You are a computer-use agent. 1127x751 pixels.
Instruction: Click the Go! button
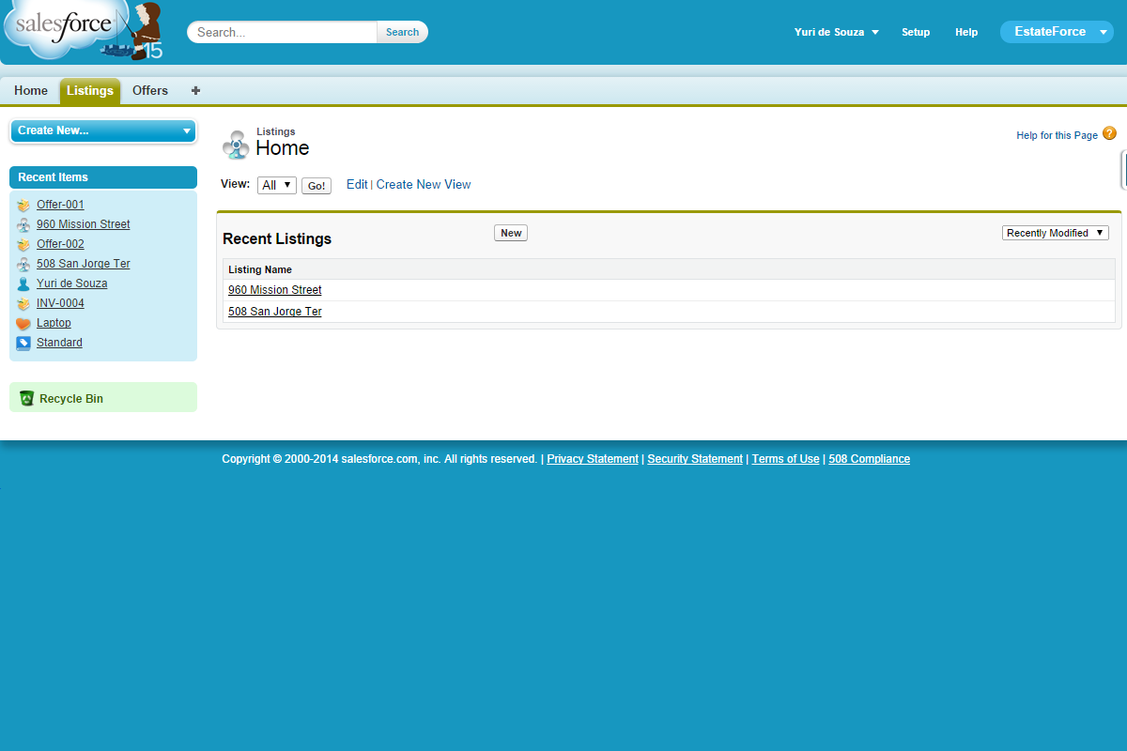(x=316, y=186)
